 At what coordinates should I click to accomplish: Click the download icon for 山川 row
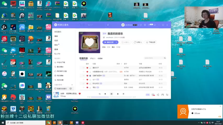90,80
